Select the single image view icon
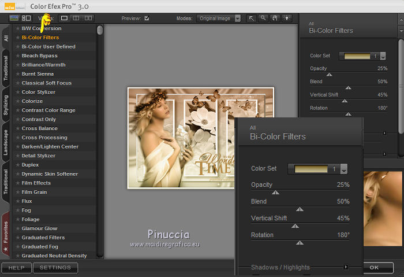Viewport: 404px width, 277px height. coord(65,19)
